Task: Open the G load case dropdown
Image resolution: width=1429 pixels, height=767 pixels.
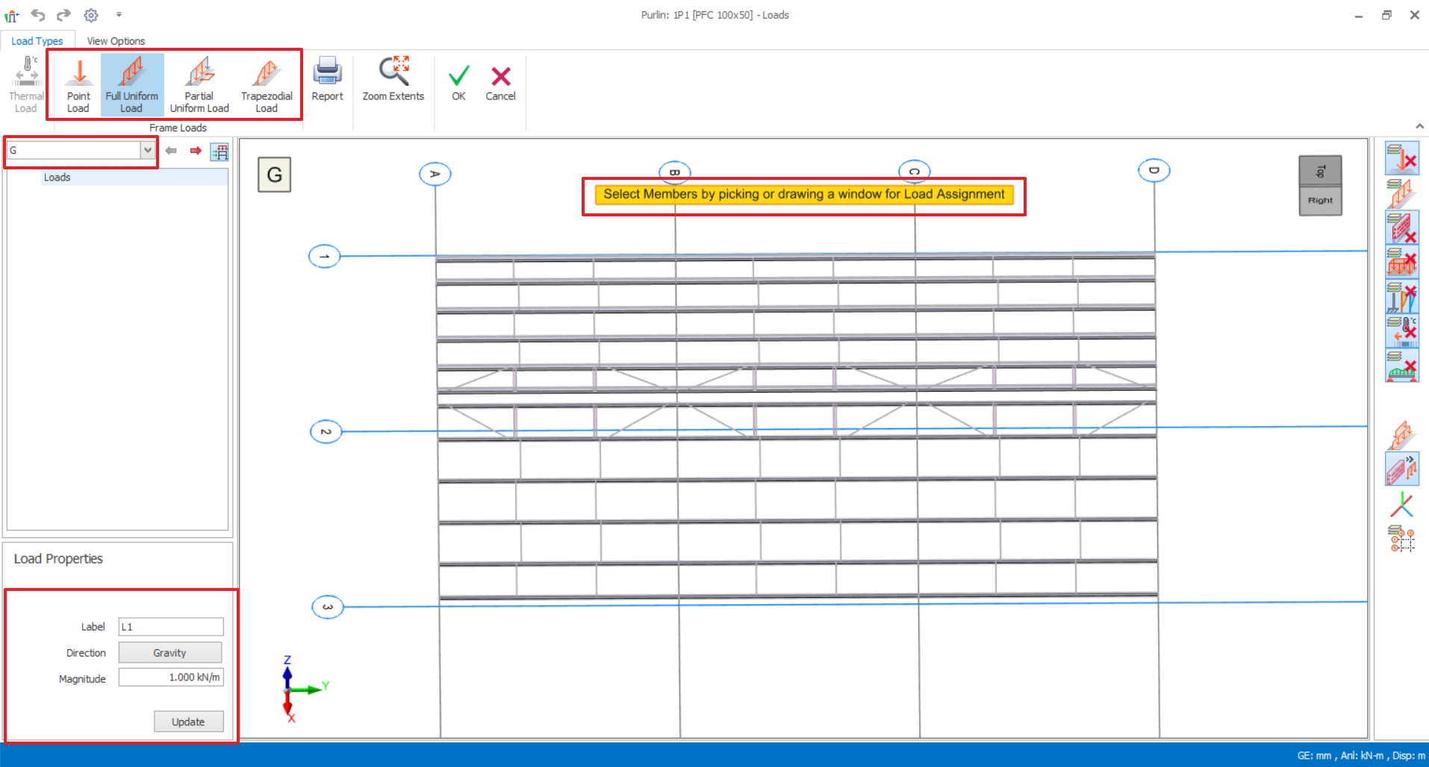Action: [147, 151]
